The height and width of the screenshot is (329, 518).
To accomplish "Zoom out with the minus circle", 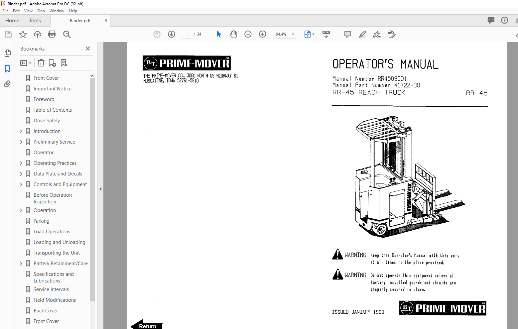I will click(x=248, y=34).
